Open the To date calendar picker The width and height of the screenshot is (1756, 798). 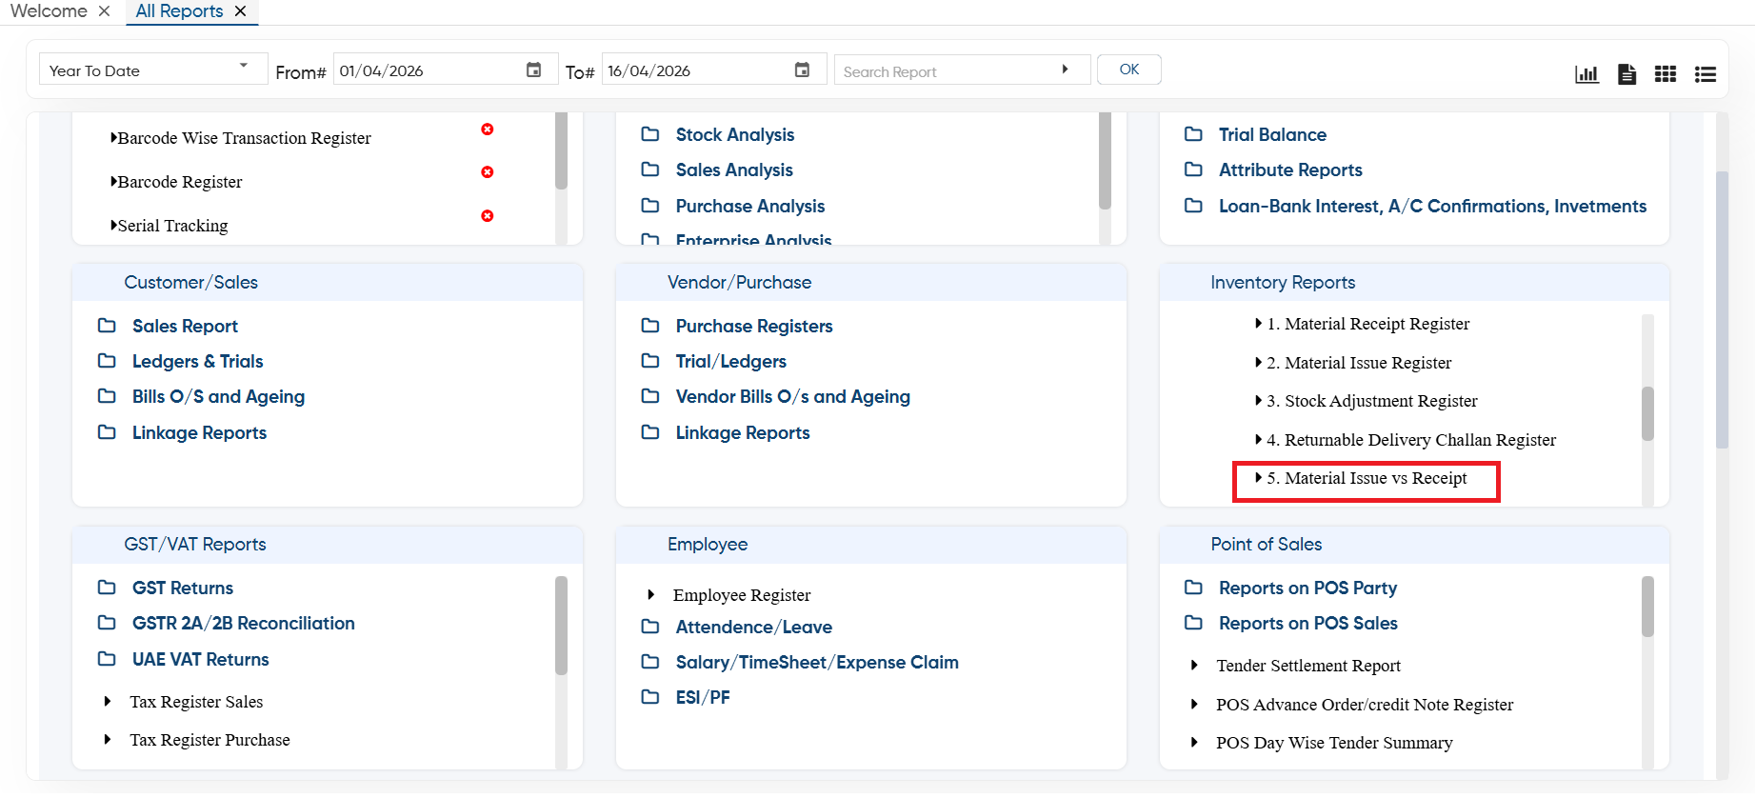click(803, 70)
